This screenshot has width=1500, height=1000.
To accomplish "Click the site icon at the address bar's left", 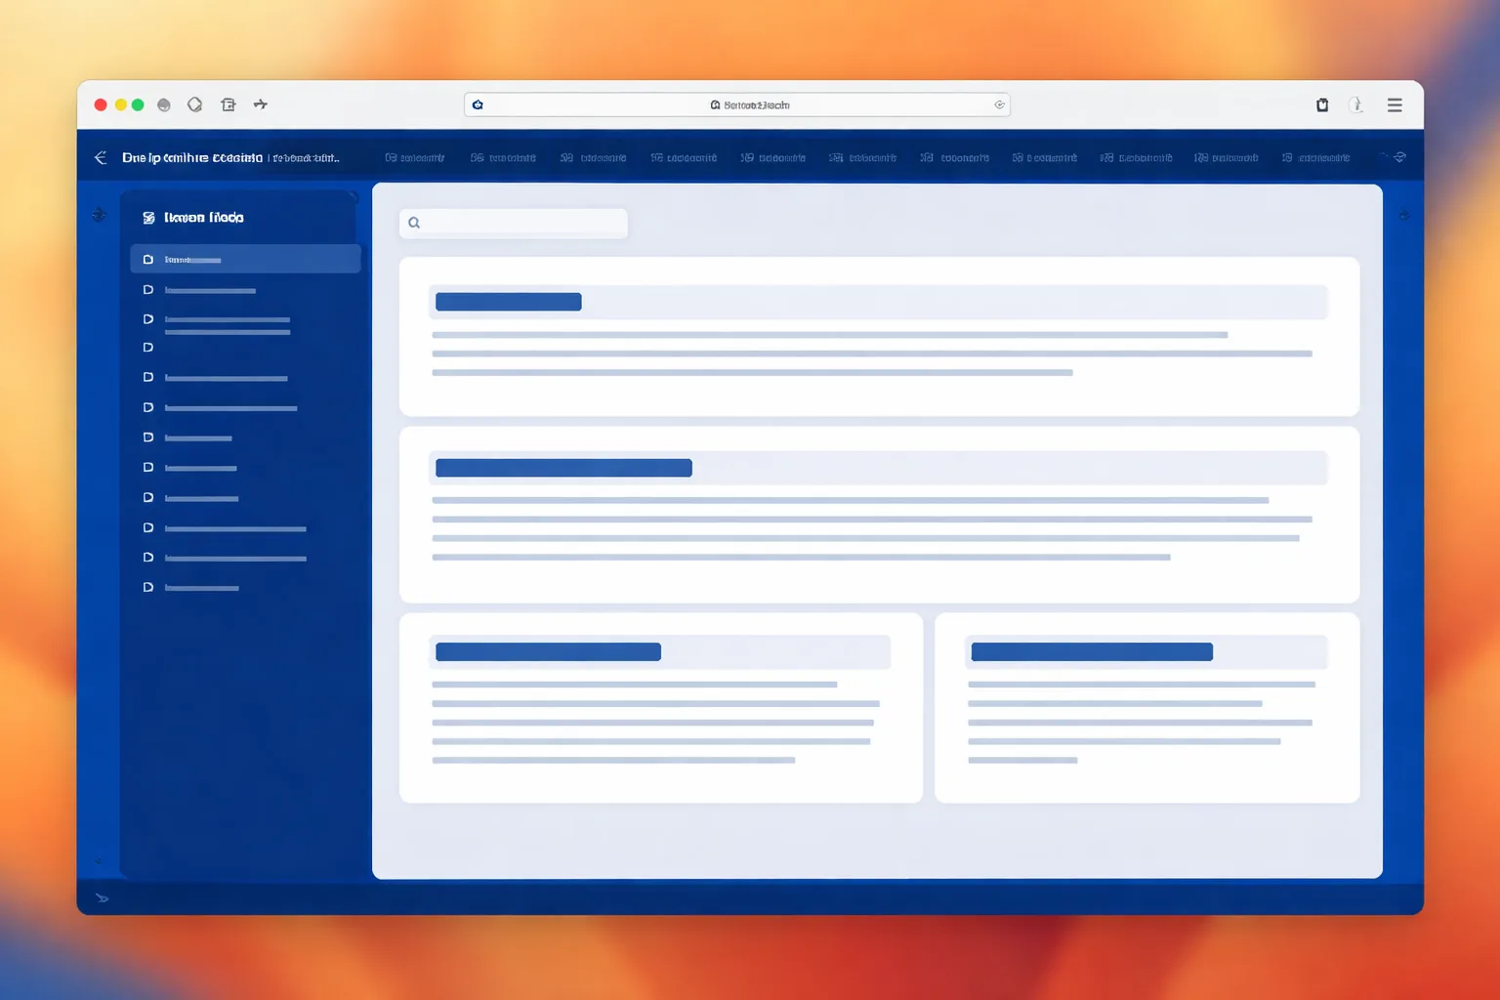I will [x=478, y=104].
